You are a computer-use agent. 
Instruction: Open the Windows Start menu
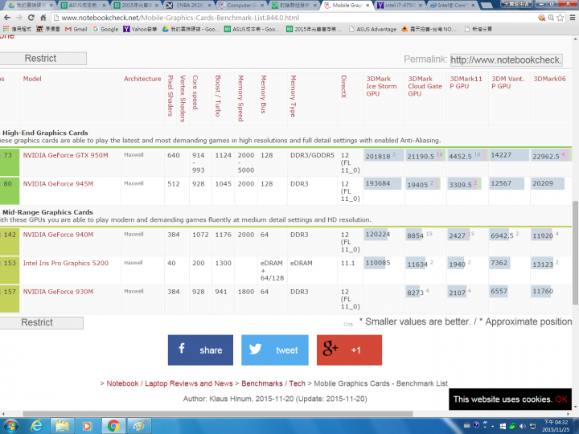[10, 426]
